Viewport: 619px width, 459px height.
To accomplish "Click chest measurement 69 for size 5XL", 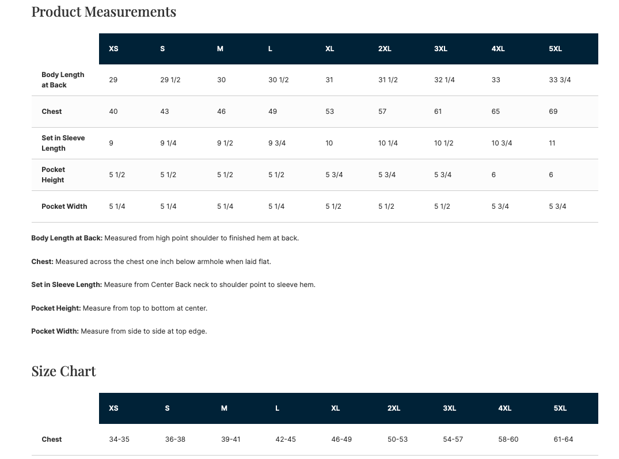I will tap(553, 112).
